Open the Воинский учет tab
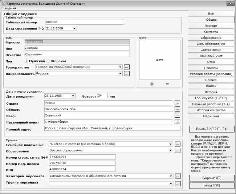 pyautogui.click(x=211, y=56)
